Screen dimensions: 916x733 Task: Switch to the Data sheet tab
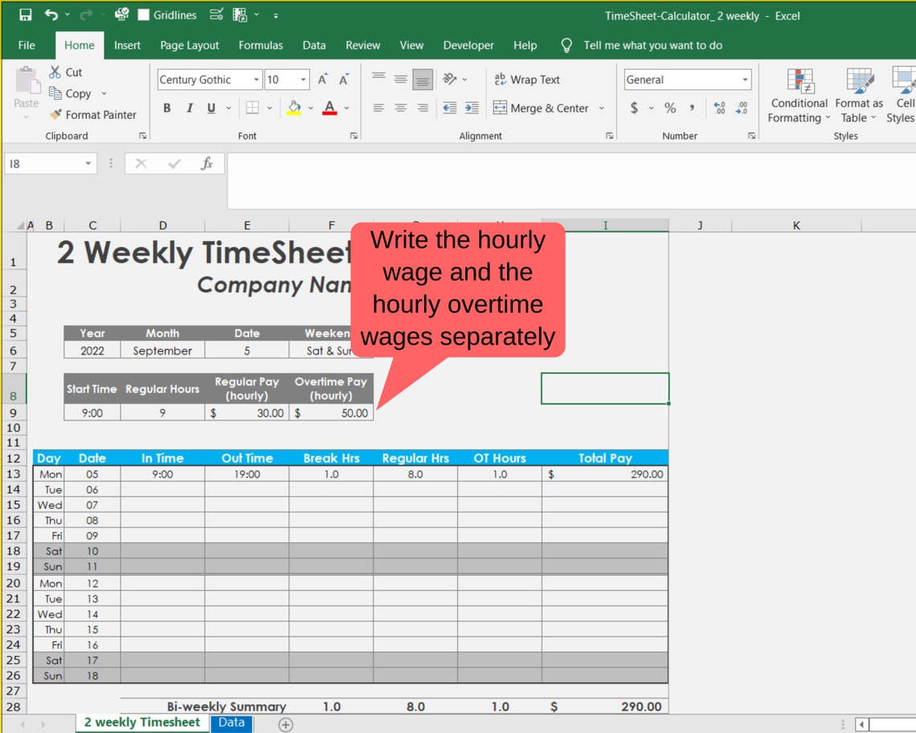[x=231, y=723]
